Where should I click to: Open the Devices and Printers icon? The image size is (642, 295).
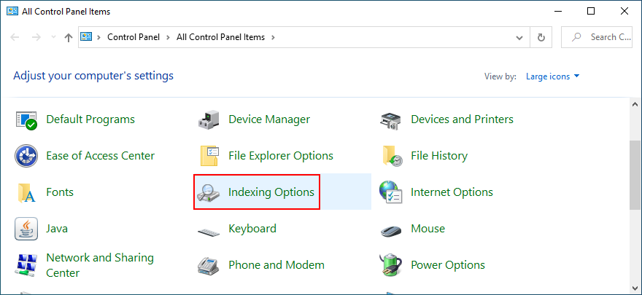tap(392, 119)
